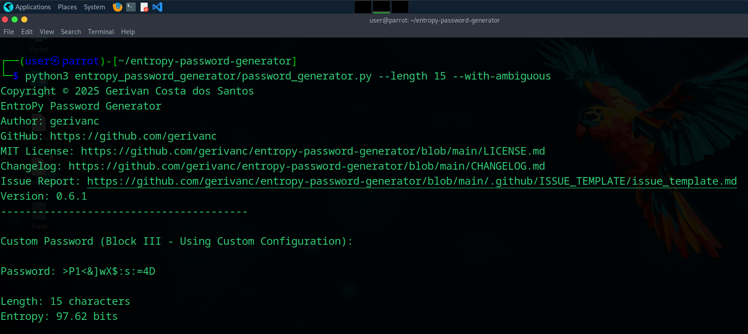Click the 'Custom Password (Block III' heading line

tap(176, 241)
